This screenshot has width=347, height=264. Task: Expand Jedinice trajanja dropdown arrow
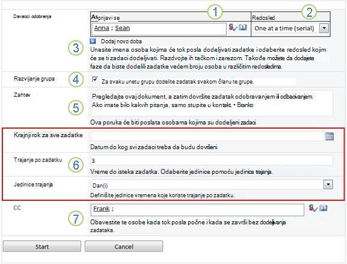[328, 185]
